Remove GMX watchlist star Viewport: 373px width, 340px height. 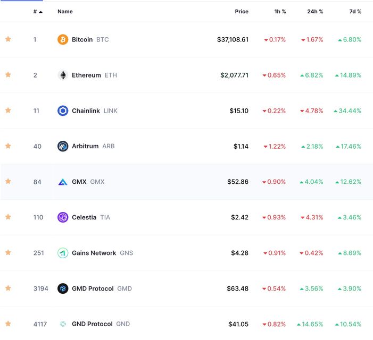pyautogui.click(x=8, y=181)
